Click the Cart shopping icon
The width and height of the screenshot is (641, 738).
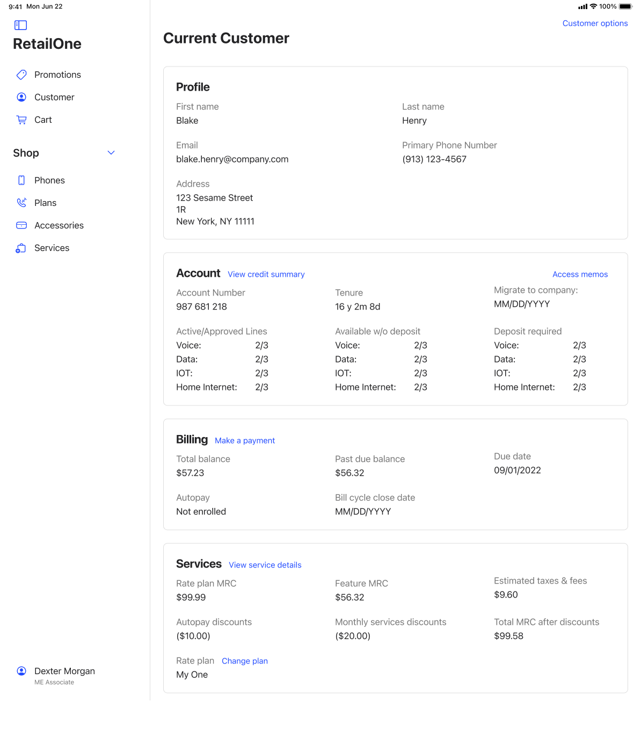pos(21,120)
